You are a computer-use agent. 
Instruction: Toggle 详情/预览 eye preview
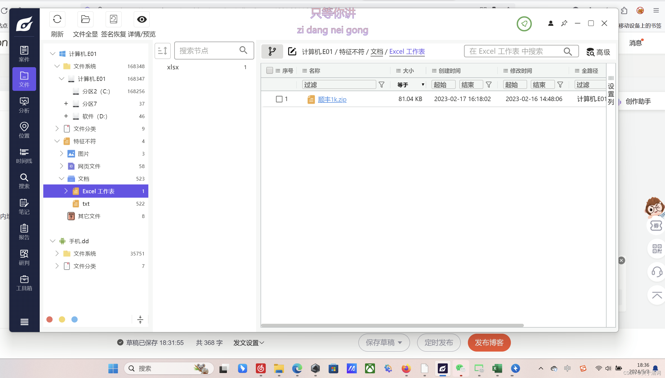(142, 19)
